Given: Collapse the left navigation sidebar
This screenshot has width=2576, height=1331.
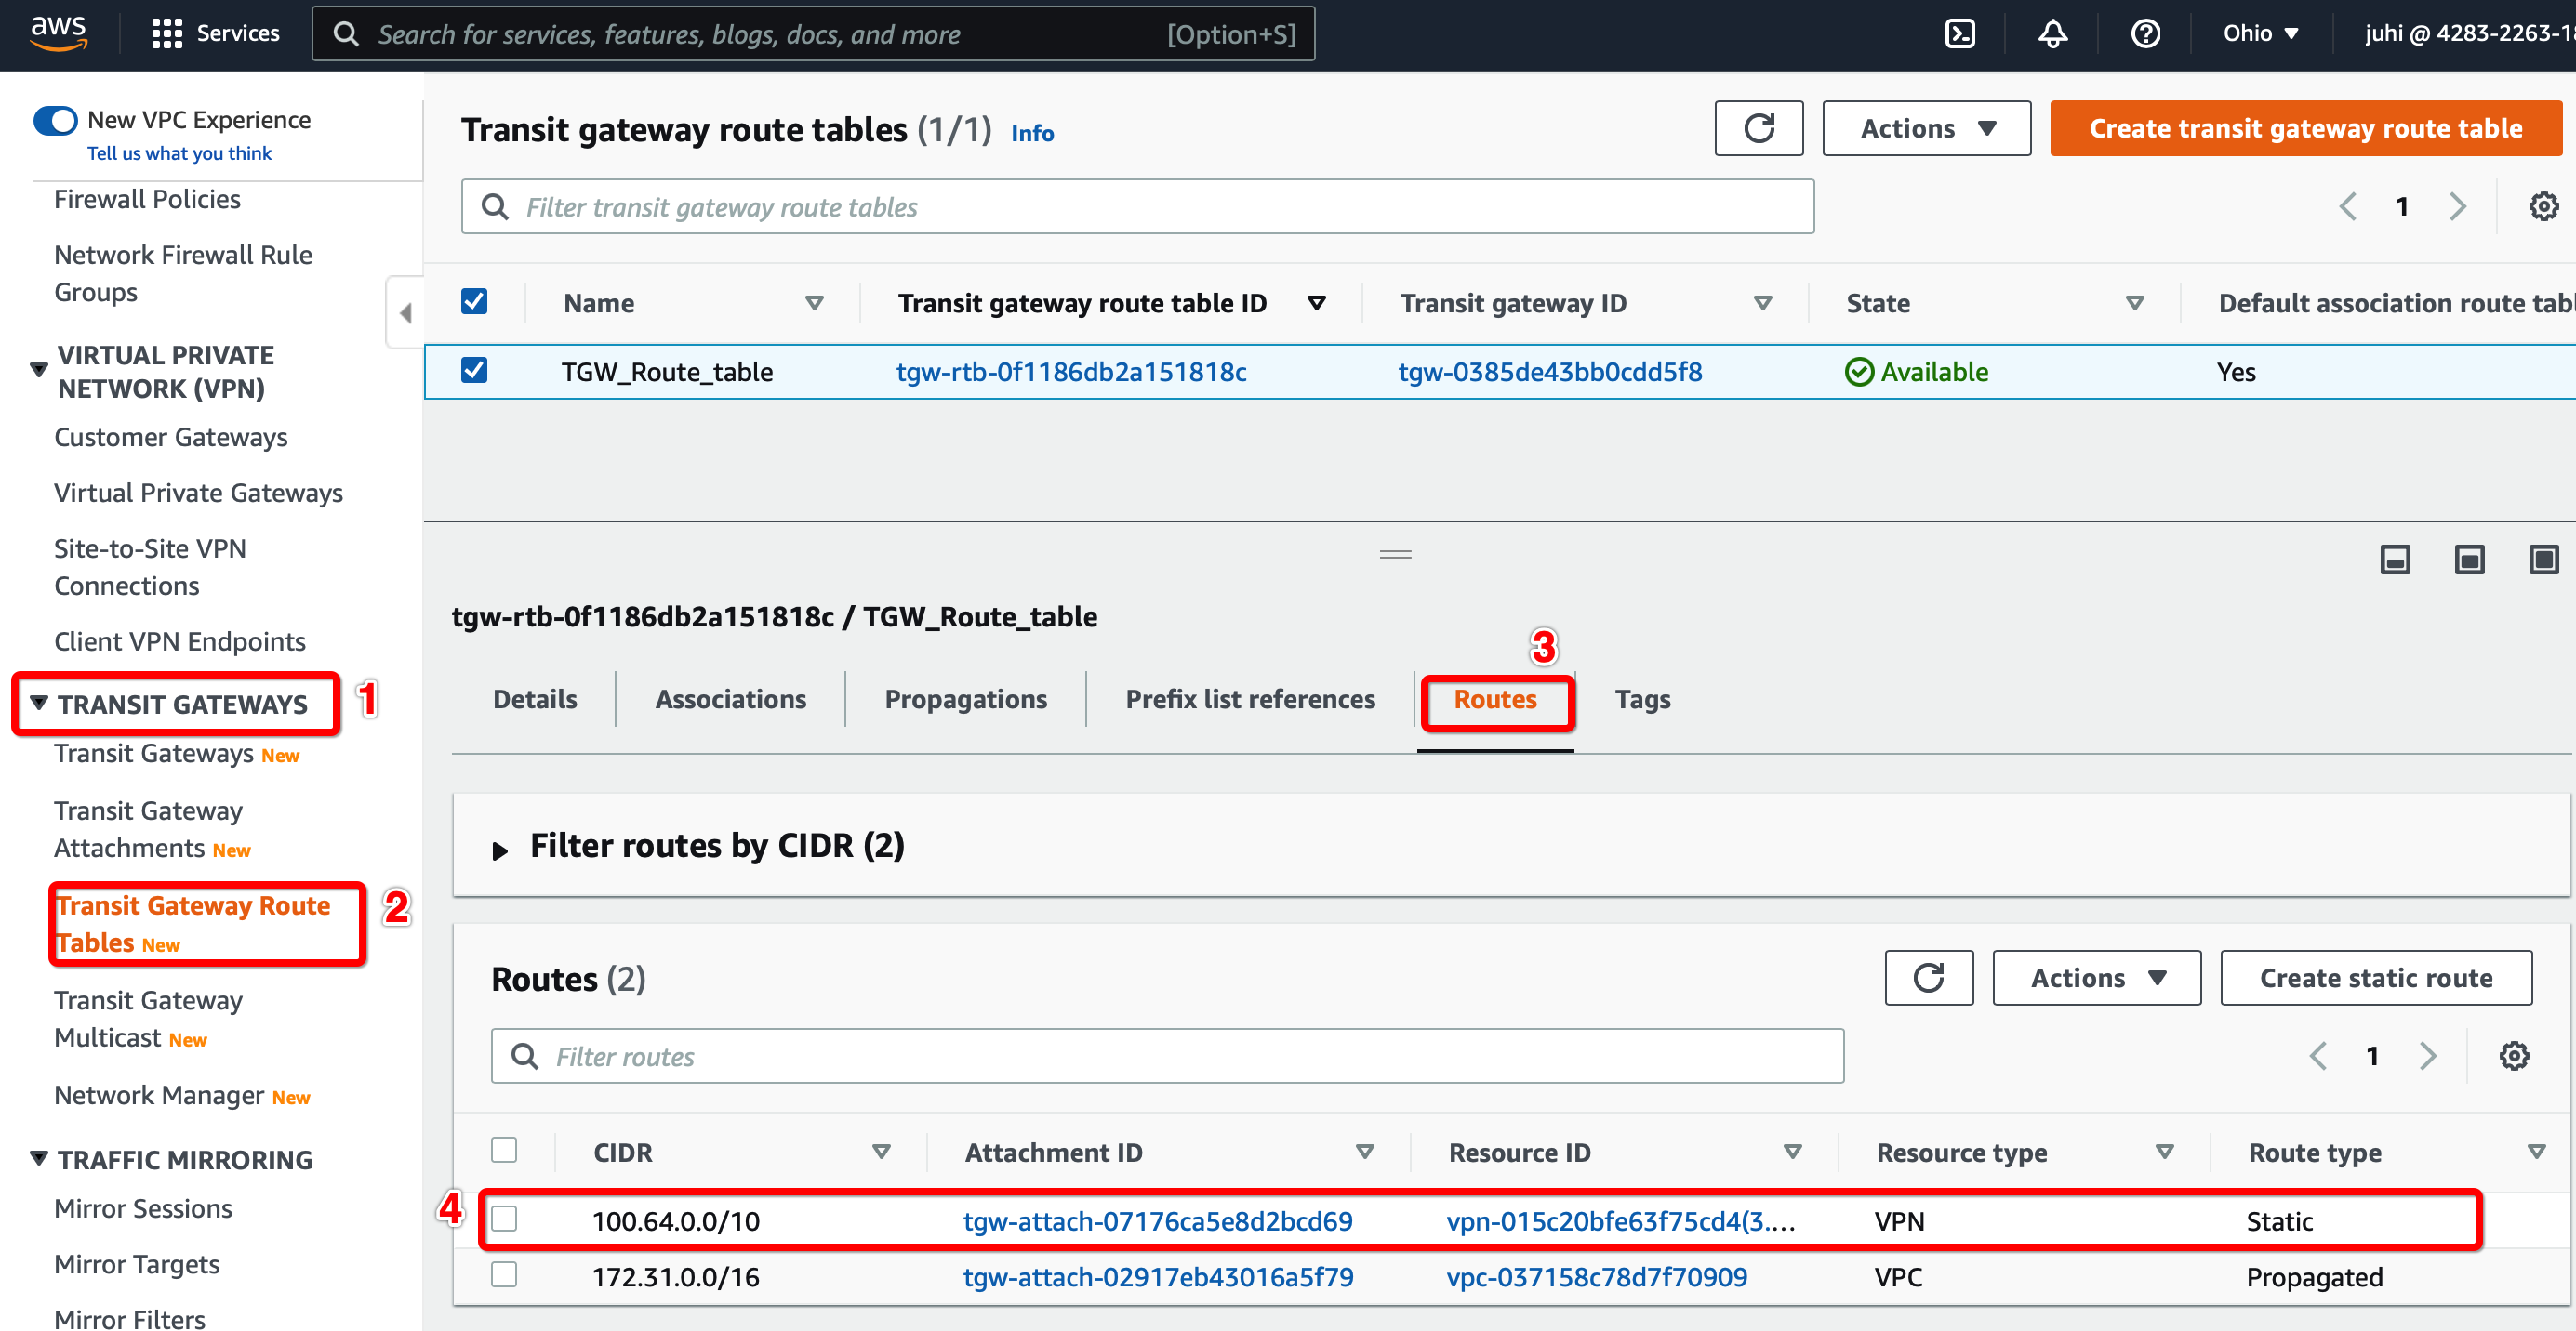Looking at the screenshot, I should (x=405, y=312).
